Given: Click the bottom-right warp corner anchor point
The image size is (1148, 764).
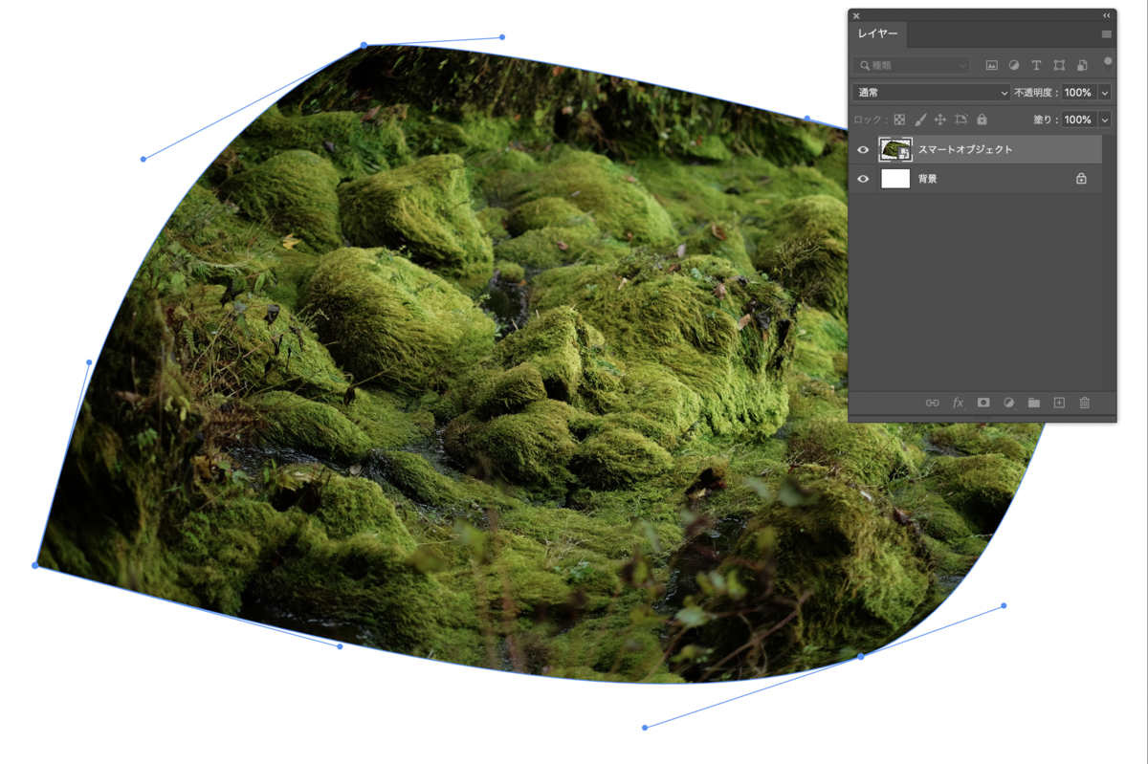Looking at the screenshot, I should pyautogui.click(x=860, y=656).
